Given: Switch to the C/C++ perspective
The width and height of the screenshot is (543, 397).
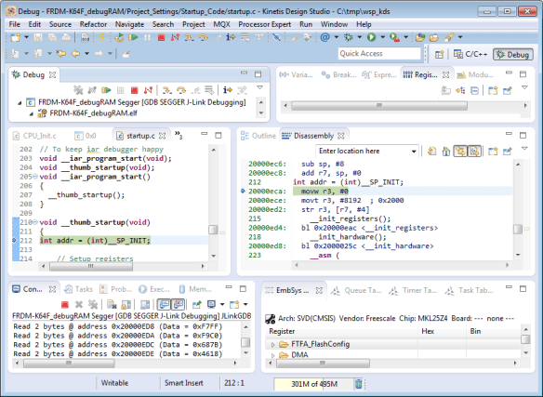Looking at the screenshot, I should click(x=470, y=54).
